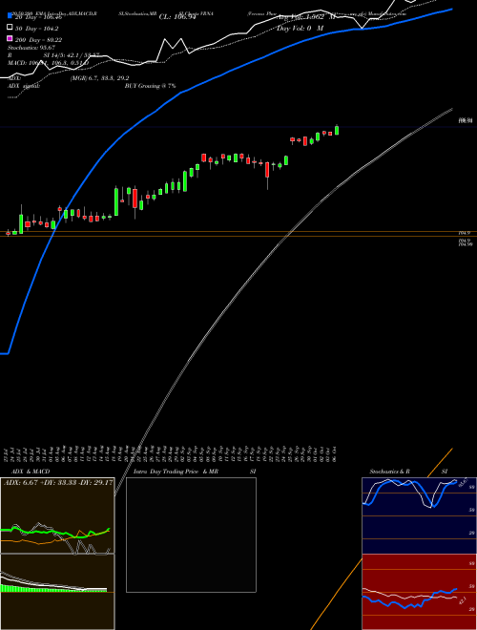The height and width of the screenshot is (630, 477).
Task: Click the blue 20 Day legend square
Action: tap(10, 16)
